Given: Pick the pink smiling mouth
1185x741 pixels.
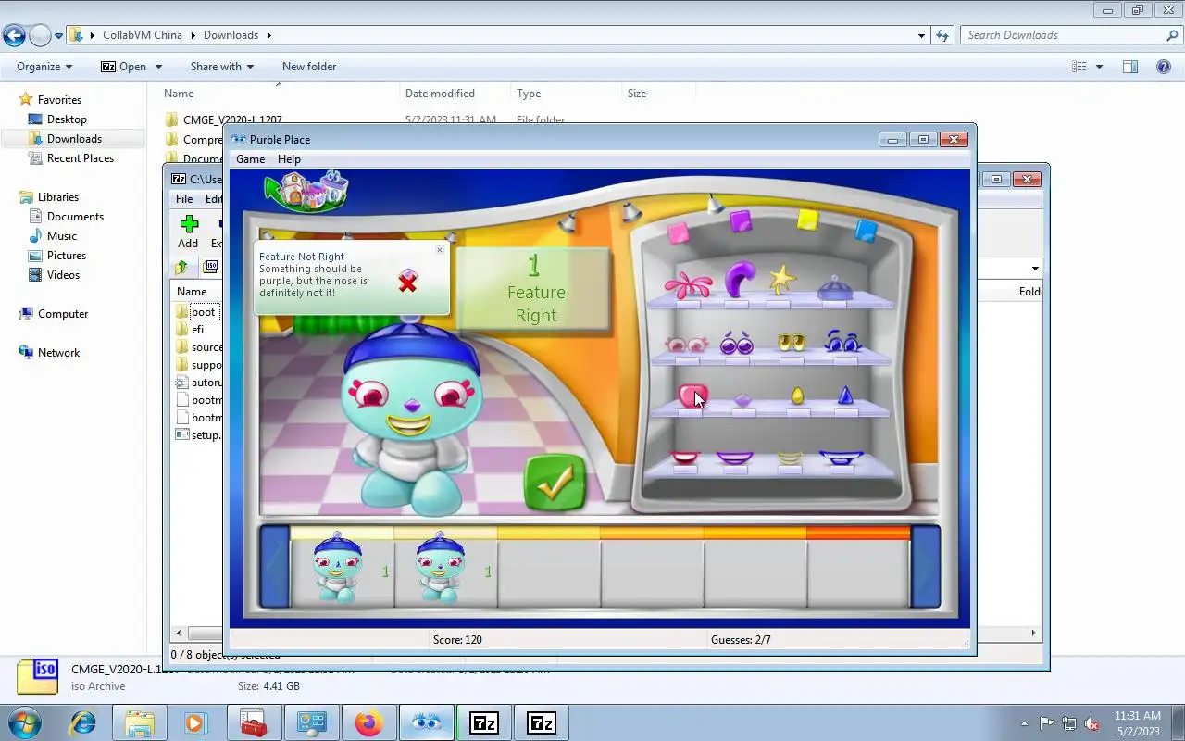Looking at the screenshot, I should click(x=685, y=457).
